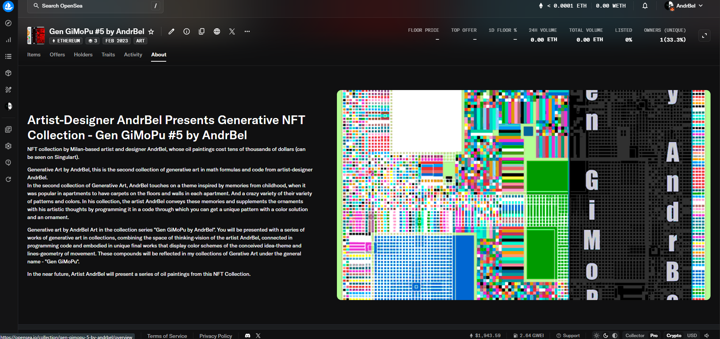This screenshot has width=720, height=339.
Task: Open the collection X (Twitter) icon
Action: (232, 31)
